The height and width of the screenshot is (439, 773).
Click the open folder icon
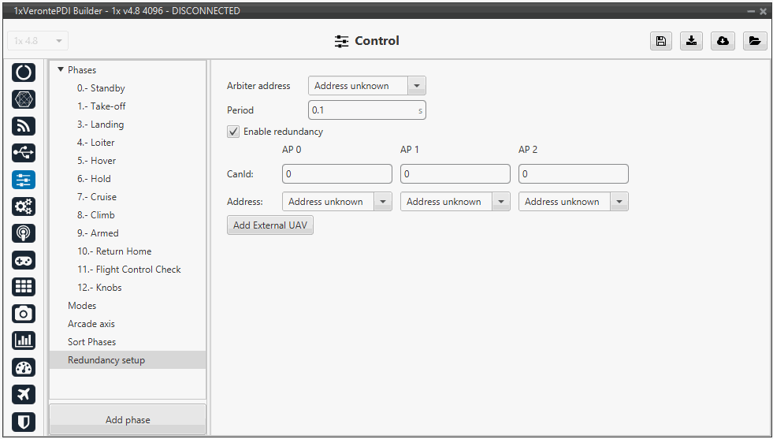pos(754,41)
